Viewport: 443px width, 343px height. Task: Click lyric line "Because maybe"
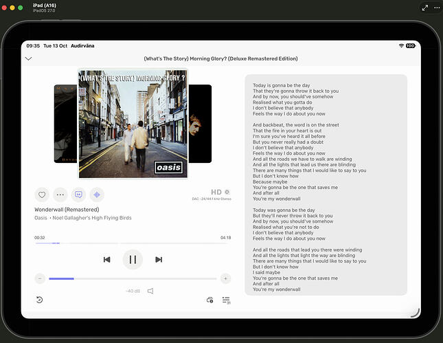click(270, 181)
